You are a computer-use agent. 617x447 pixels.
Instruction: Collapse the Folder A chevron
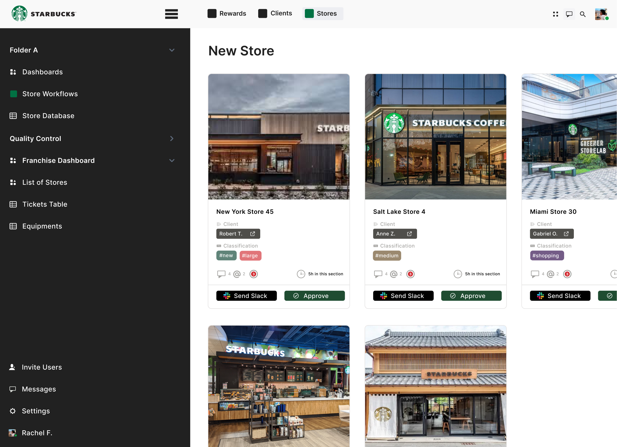(x=172, y=50)
